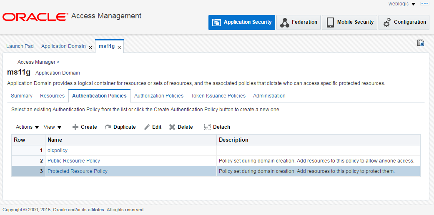434x215 pixels.
Task: Open the Configuration section
Action: [404, 22]
